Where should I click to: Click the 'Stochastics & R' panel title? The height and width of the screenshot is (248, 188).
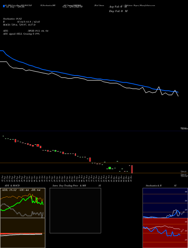[x=153, y=186]
